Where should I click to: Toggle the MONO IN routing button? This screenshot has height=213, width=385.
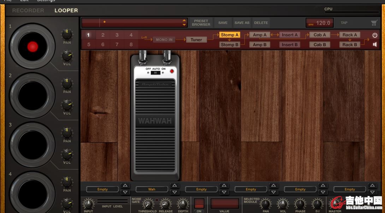pos(164,40)
